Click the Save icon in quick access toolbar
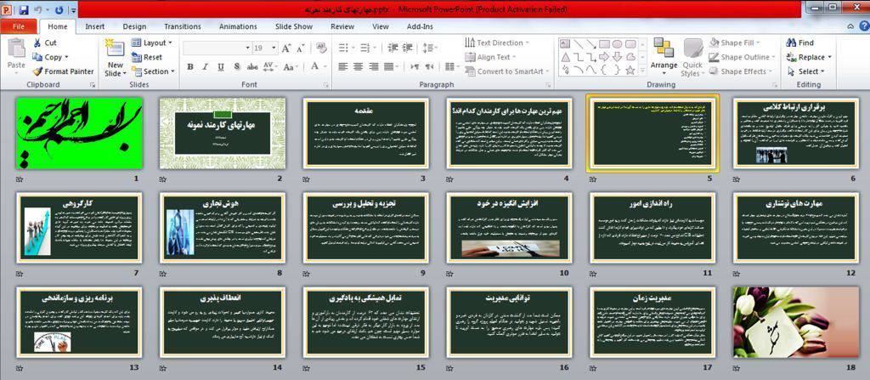Screen dimensions: 870x380 point(24,9)
